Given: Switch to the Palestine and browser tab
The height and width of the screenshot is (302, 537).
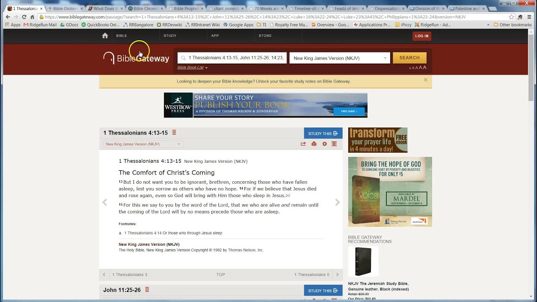Looking at the screenshot, I should click(467, 8).
